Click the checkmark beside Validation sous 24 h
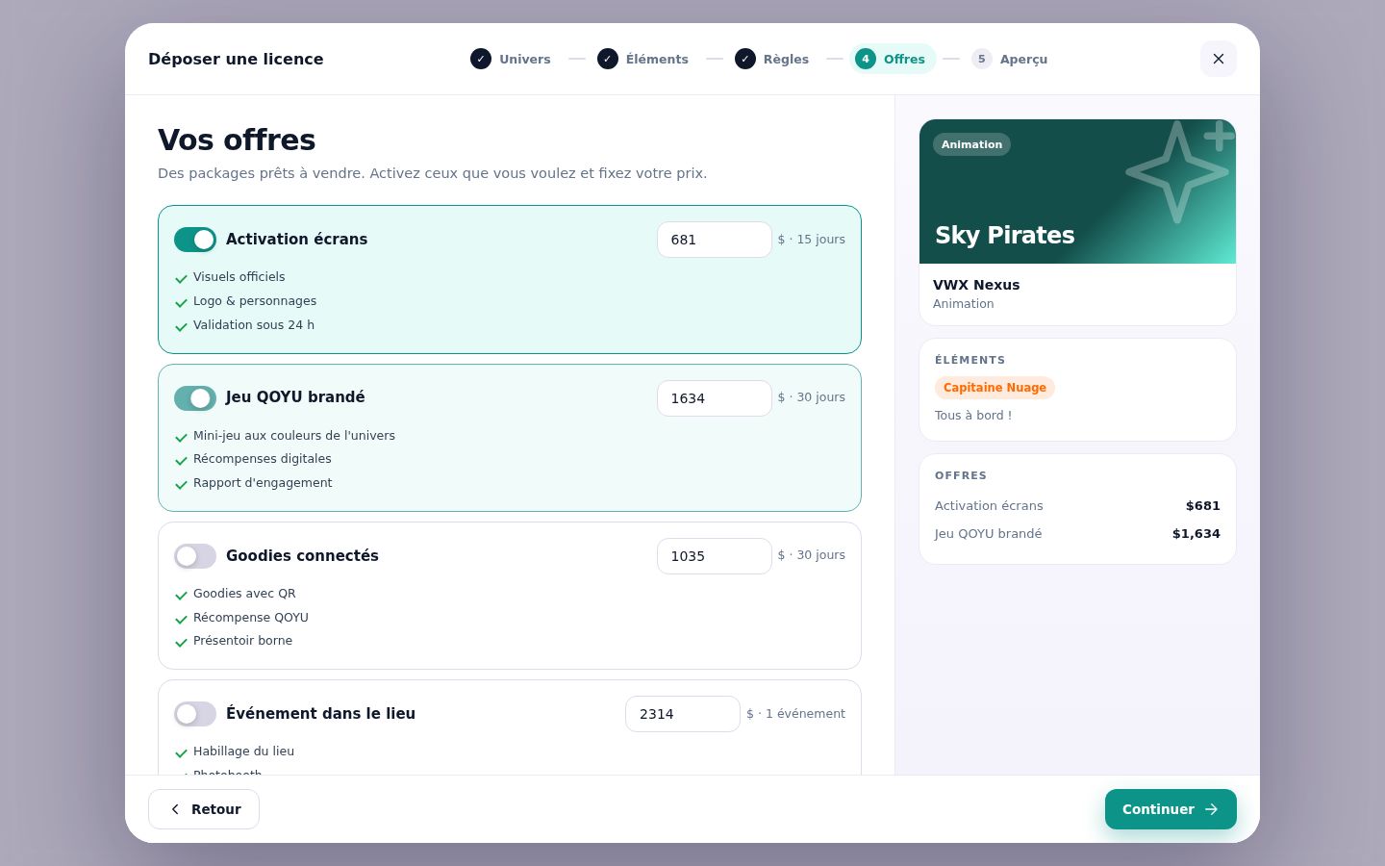The width and height of the screenshot is (1385, 866). 181,326
